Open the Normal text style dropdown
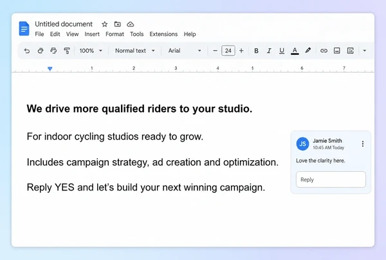This screenshot has height=260, width=386. [x=135, y=51]
